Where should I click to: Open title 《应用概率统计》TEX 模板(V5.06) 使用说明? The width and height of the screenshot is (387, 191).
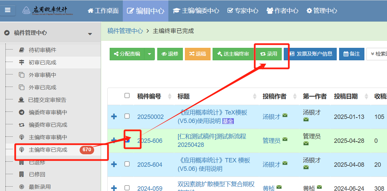point(214,165)
